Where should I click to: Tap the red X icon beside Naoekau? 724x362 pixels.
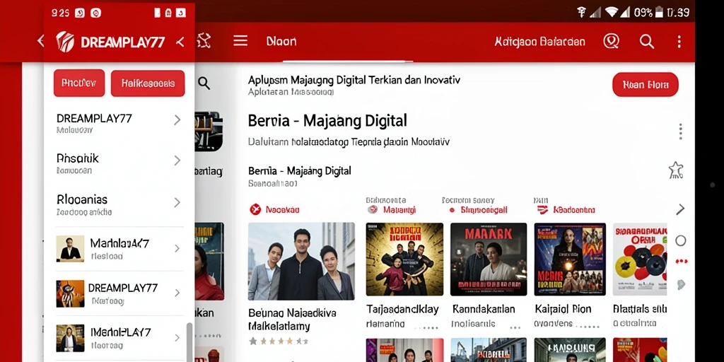click(255, 209)
